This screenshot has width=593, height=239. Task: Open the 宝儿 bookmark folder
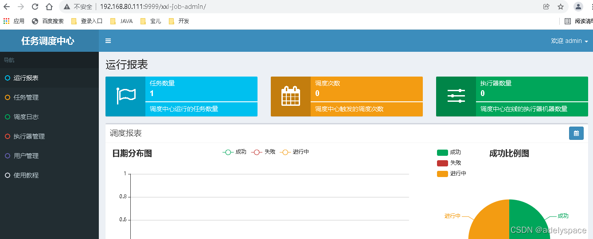[x=151, y=21]
